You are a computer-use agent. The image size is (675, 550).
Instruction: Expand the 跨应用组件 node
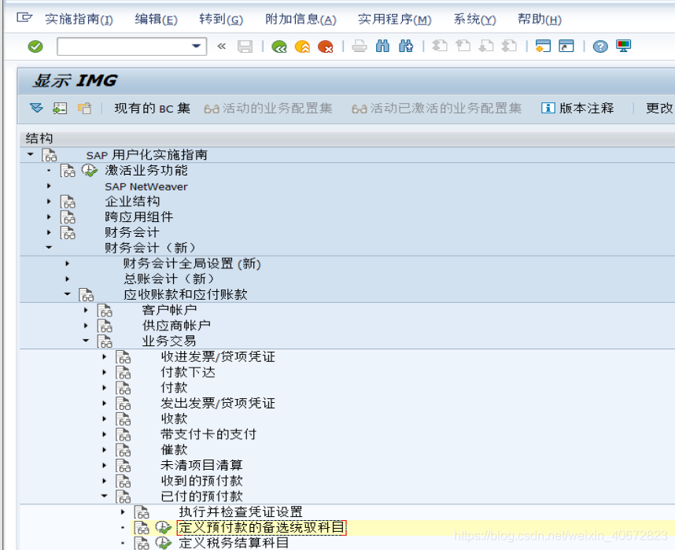click(x=49, y=216)
